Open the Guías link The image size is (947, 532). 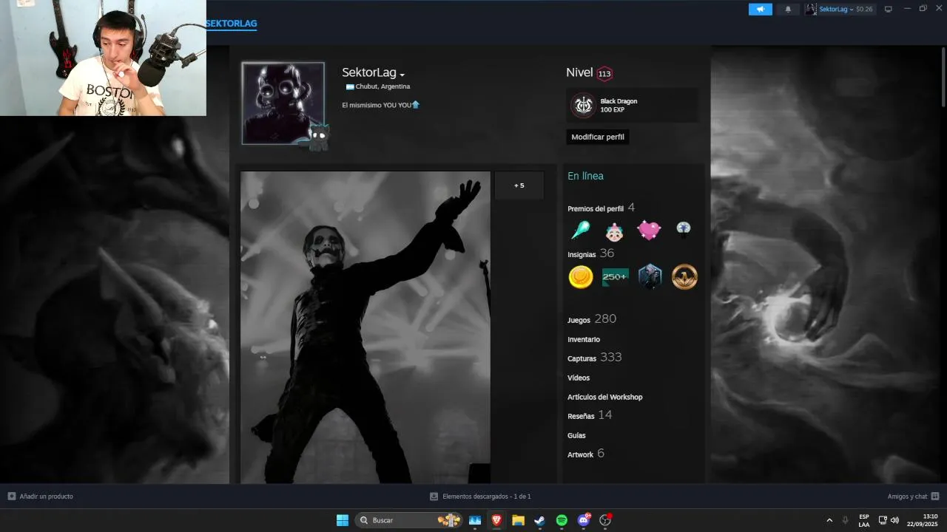(x=576, y=436)
